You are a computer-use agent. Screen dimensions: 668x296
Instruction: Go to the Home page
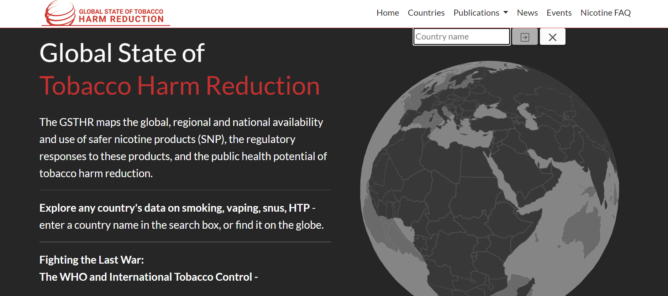coord(388,13)
